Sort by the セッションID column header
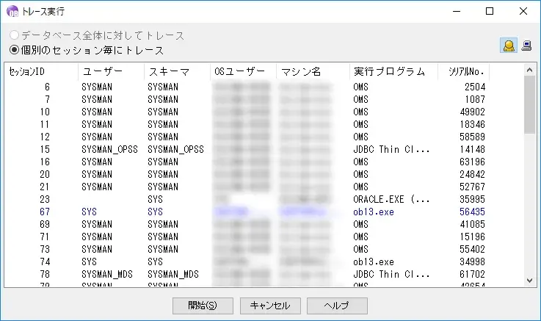Image resolution: width=541 pixels, height=321 pixels. (40, 72)
